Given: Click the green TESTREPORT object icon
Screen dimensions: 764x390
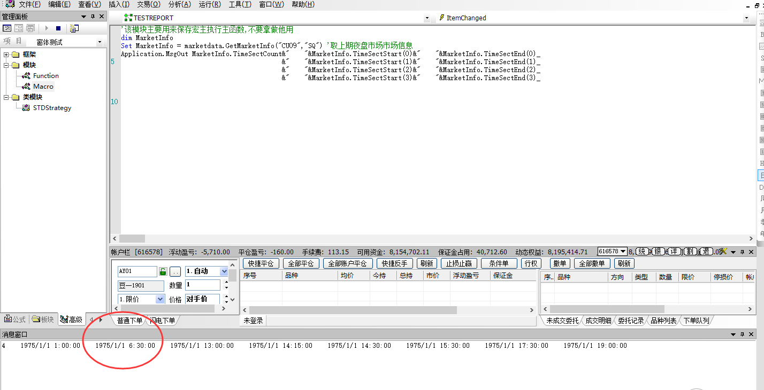Looking at the screenshot, I should [128, 18].
